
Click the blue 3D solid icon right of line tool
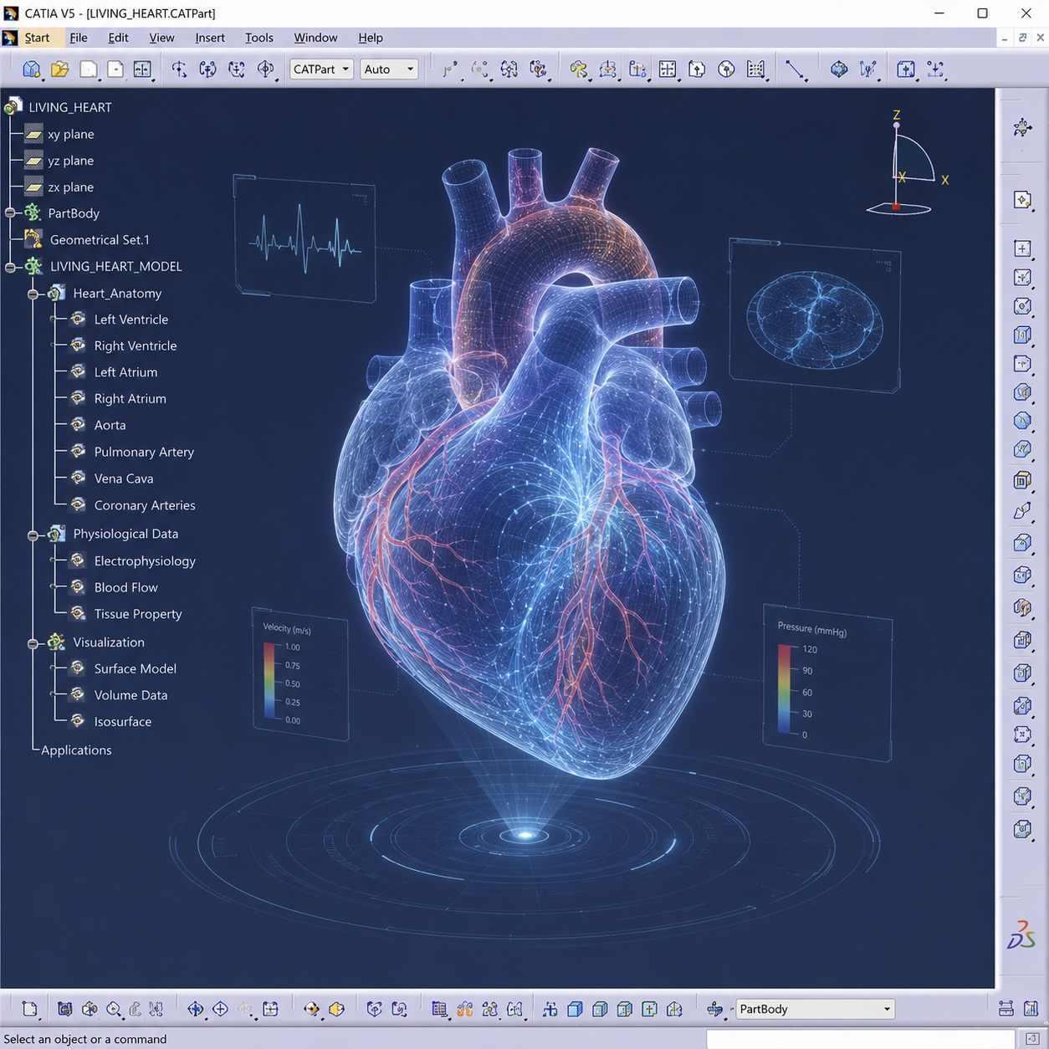click(x=838, y=69)
